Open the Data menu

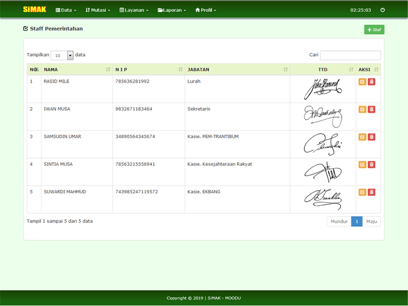(x=65, y=10)
